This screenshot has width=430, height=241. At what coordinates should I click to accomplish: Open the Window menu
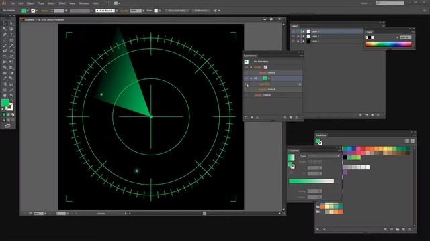(83, 3)
